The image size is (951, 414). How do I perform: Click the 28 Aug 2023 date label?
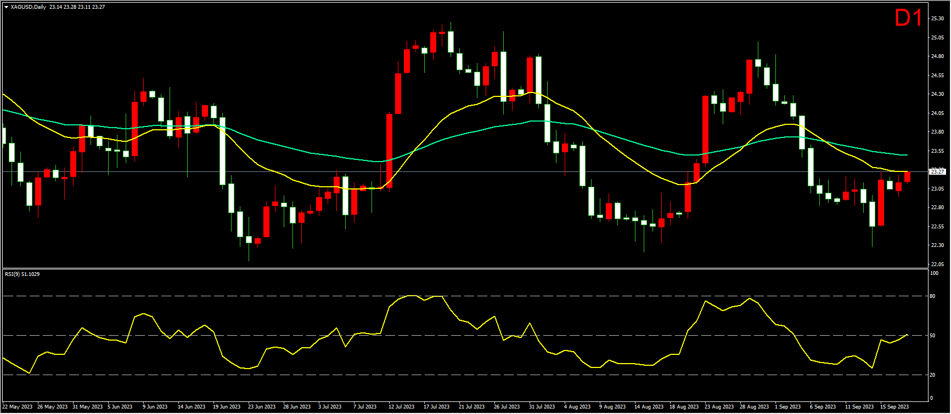click(x=755, y=407)
